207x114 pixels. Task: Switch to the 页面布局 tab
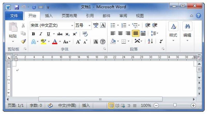69,16
